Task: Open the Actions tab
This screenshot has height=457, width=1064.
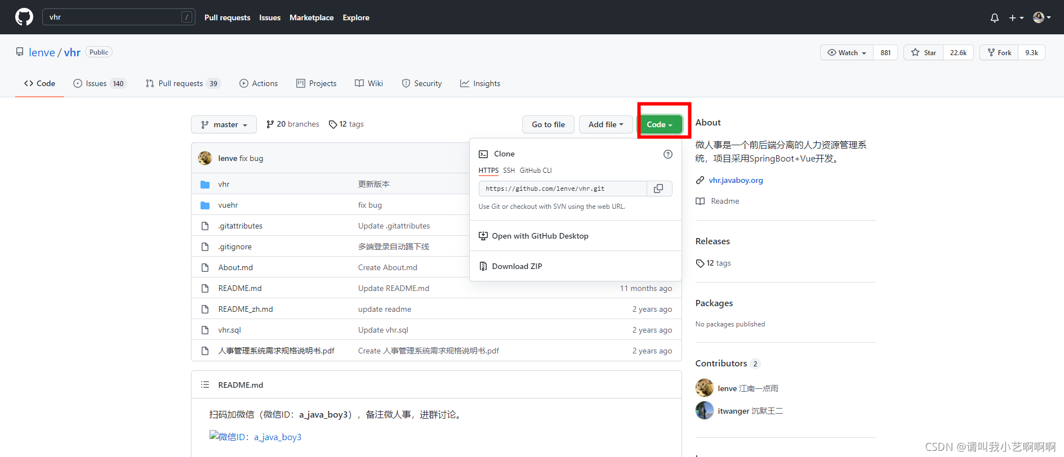Action: tap(259, 83)
